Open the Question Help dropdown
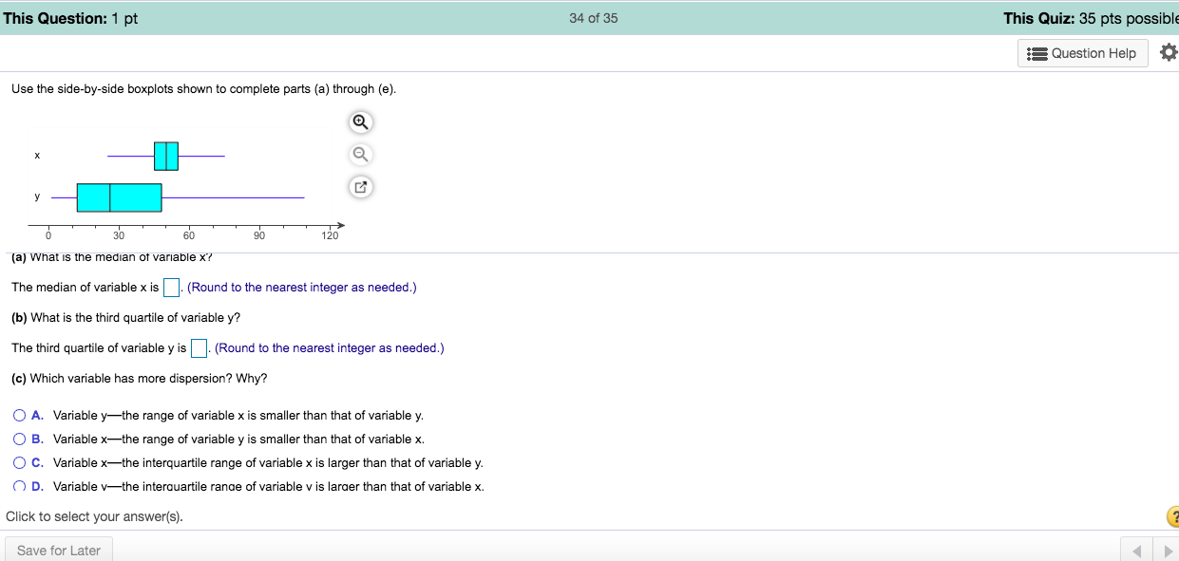 tap(1082, 53)
